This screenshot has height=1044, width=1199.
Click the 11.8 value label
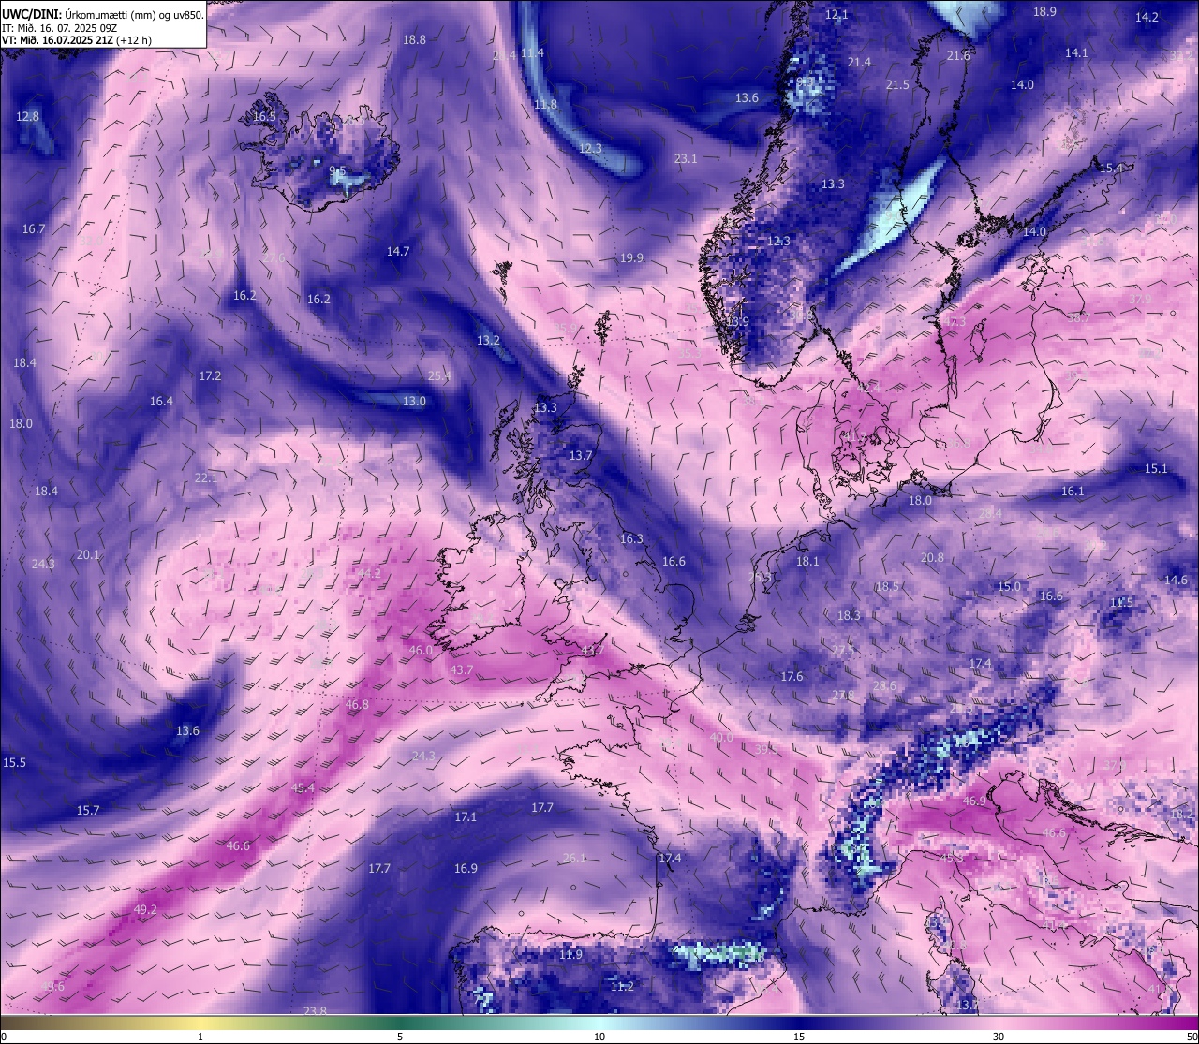pyautogui.click(x=545, y=105)
